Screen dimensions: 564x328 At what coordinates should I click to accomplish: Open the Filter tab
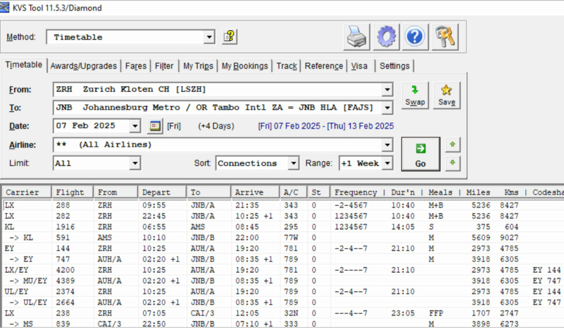pos(164,66)
